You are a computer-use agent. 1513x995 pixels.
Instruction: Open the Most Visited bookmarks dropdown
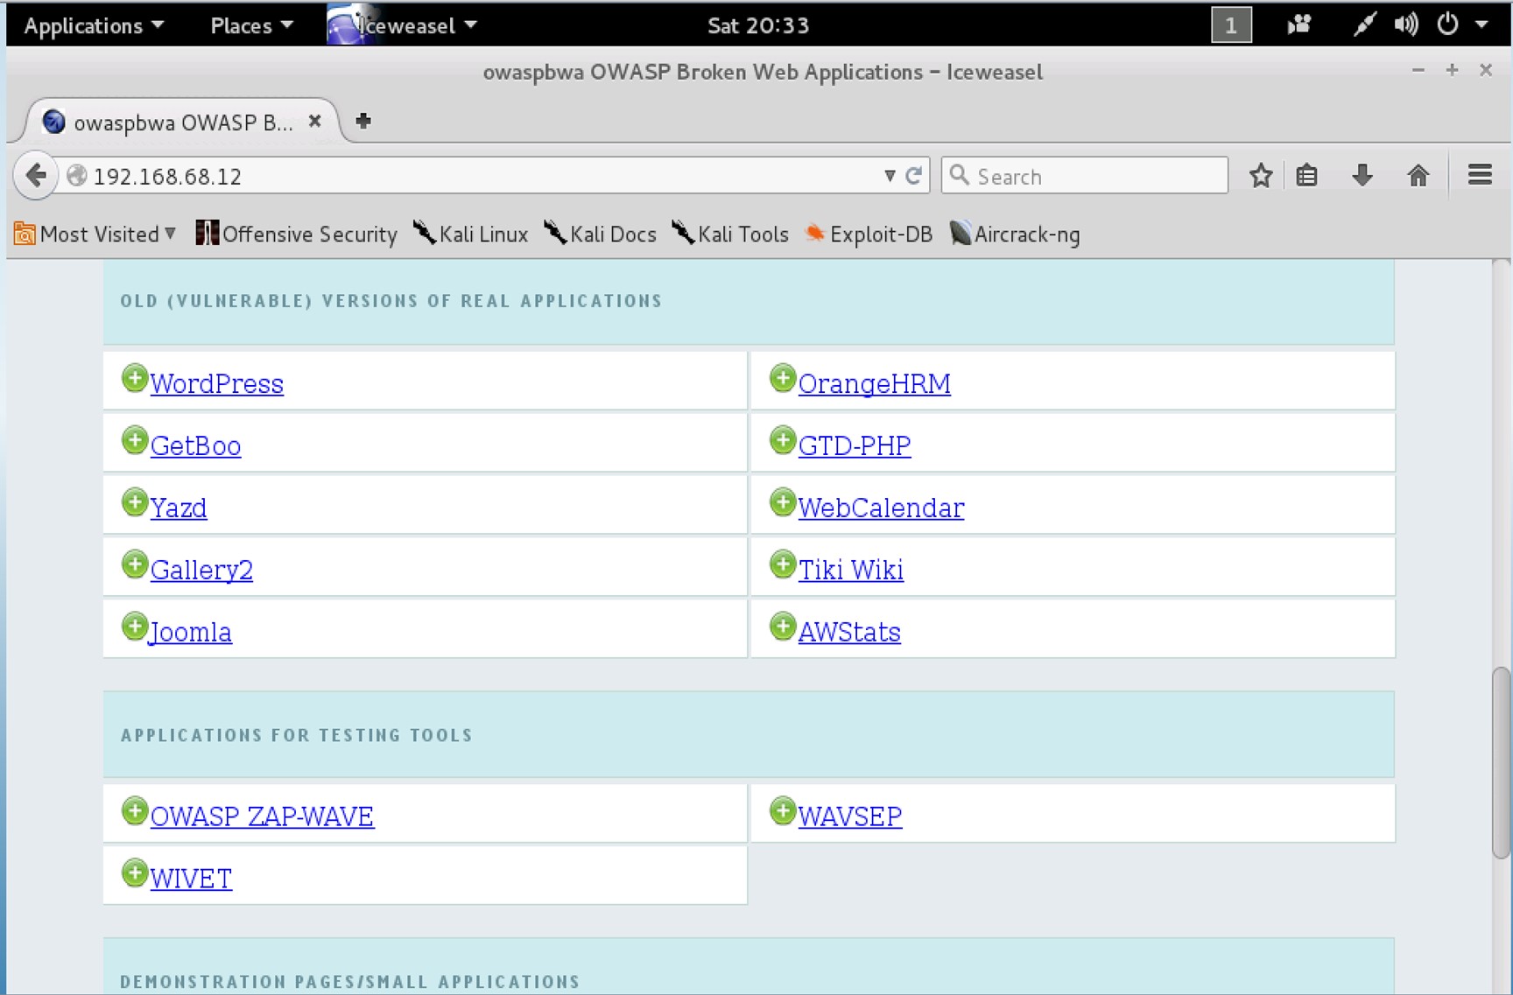pos(96,234)
